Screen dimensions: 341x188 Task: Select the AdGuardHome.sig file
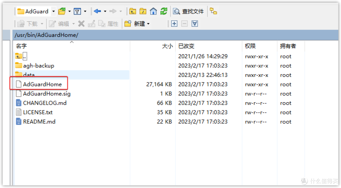pos(46,93)
